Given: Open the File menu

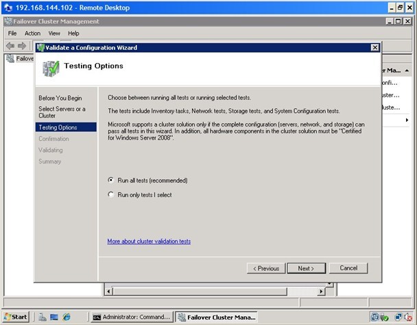Looking at the screenshot, I should tap(12, 33).
